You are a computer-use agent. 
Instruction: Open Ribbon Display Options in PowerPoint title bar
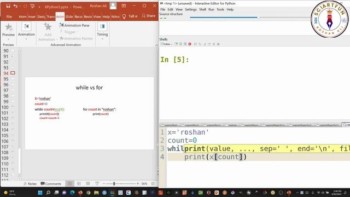(x=124, y=6)
